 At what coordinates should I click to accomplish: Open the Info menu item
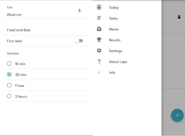point(127,72)
